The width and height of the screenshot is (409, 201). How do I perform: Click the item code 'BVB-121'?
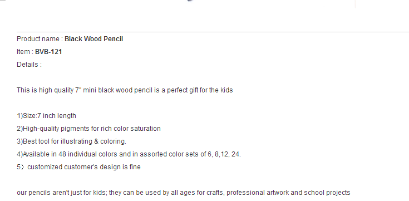(48, 52)
